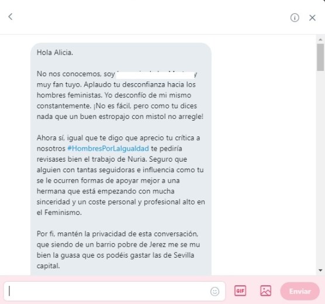This screenshot has width=325, height=304.
Task: Add a GIF to the message
Action: (x=240, y=291)
